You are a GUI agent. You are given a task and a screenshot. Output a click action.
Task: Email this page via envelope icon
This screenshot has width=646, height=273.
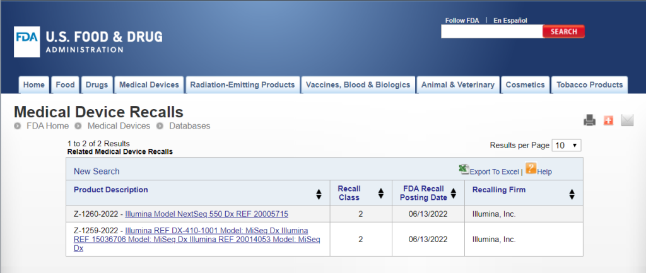click(627, 120)
